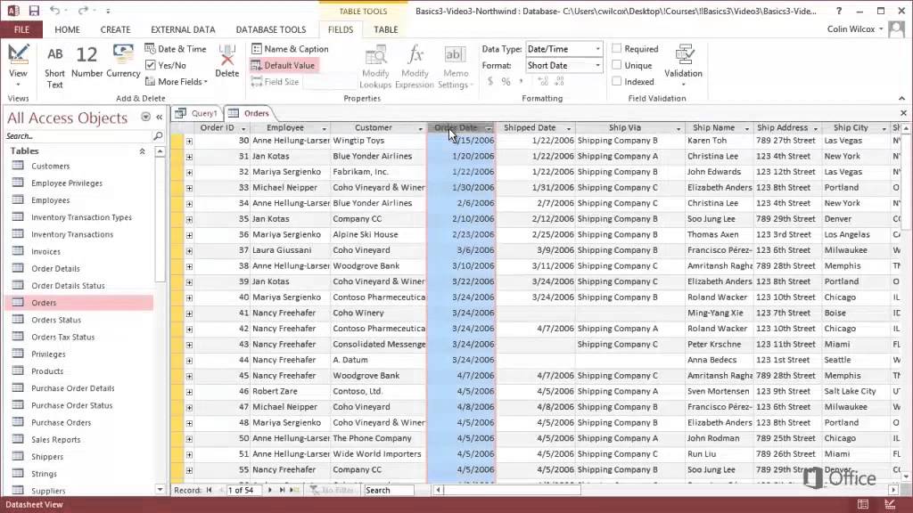Switch to the CREATE tab
Viewport: 913px width, 513px height.
click(x=115, y=29)
